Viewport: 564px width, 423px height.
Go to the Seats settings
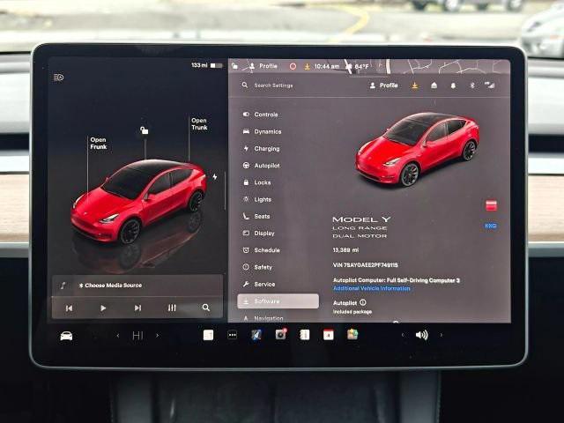256,216
